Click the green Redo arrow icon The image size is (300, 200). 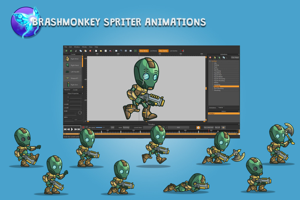coord(71,51)
